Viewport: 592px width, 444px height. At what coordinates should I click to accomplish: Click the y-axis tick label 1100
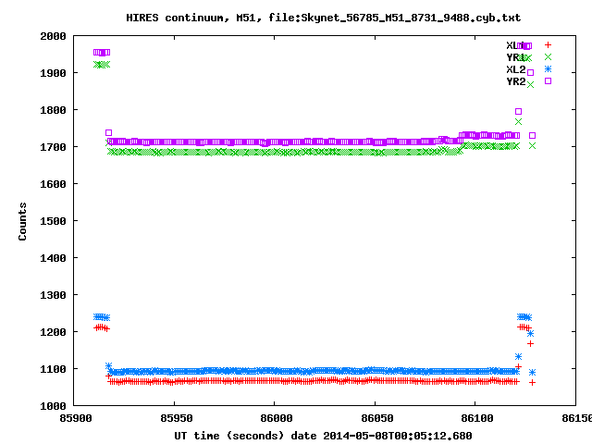53,369
